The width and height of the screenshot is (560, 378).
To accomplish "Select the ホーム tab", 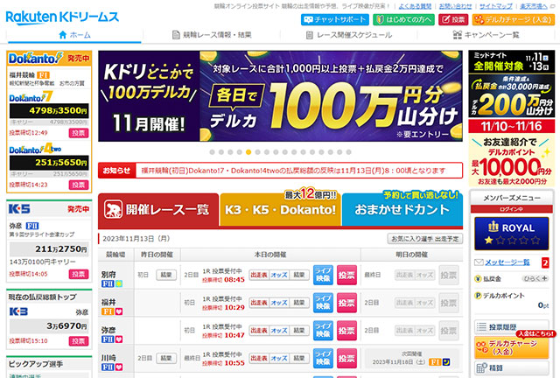I will coord(74,35).
